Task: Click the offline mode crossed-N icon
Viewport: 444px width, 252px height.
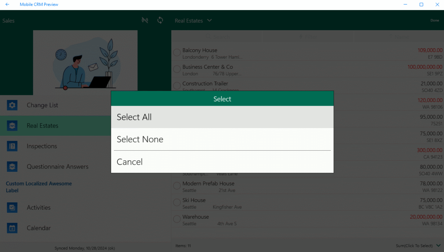Action: click(145, 20)
